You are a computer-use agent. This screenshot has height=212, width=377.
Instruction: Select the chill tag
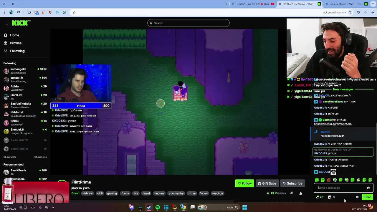[x=100, y=193]
